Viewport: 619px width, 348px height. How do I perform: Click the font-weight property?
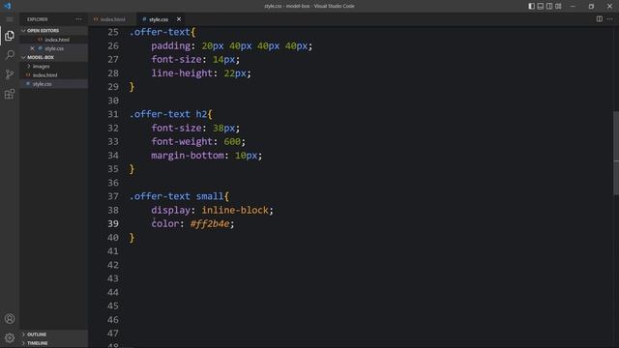click(x=182, y=141)
